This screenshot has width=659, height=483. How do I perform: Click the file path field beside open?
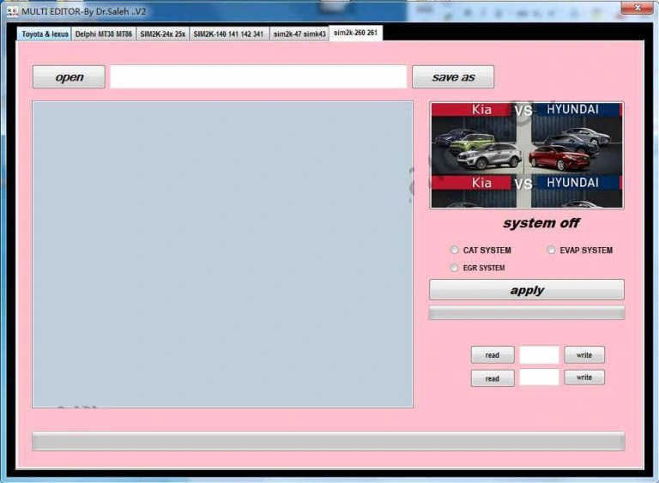point(257,77)
